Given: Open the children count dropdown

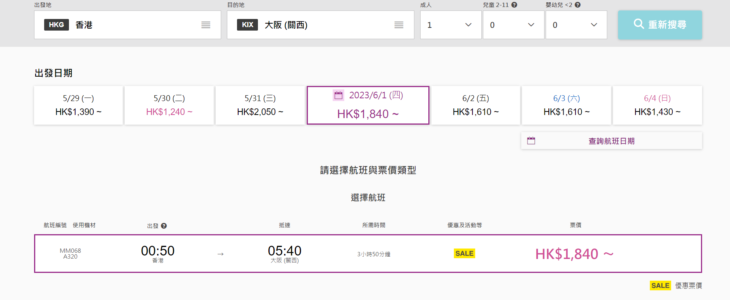Looking at the screenshot, I should pyautogui.click(x=514, y=25).
